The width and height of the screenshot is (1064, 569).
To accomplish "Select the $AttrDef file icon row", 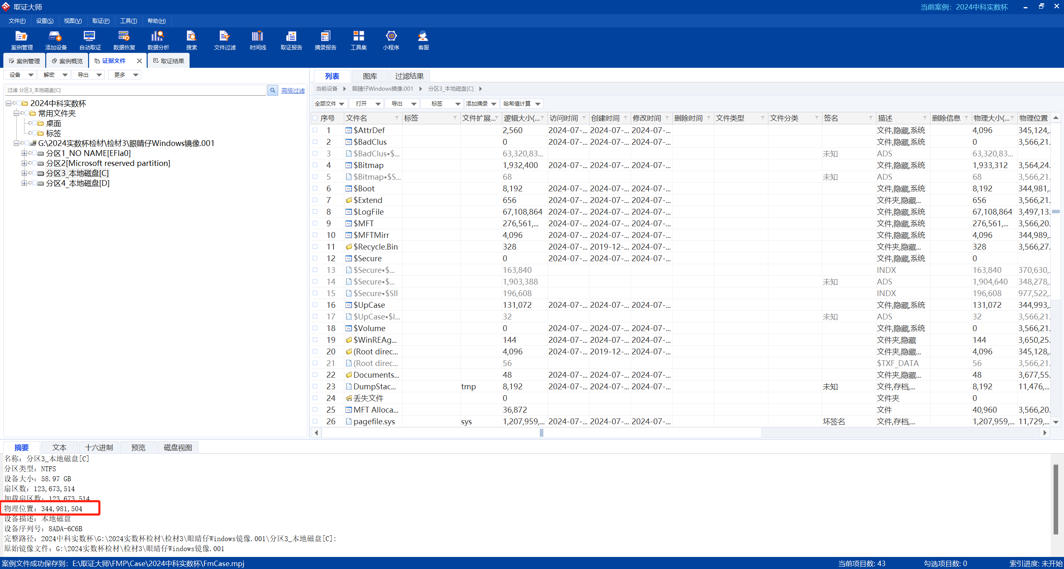I will [348, 130].
